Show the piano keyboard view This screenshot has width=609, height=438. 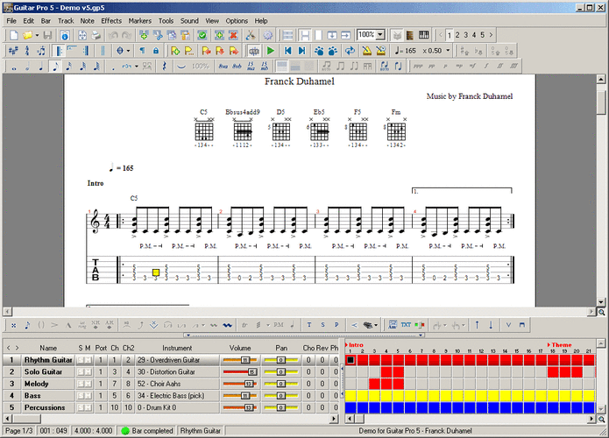pos(424,35)
